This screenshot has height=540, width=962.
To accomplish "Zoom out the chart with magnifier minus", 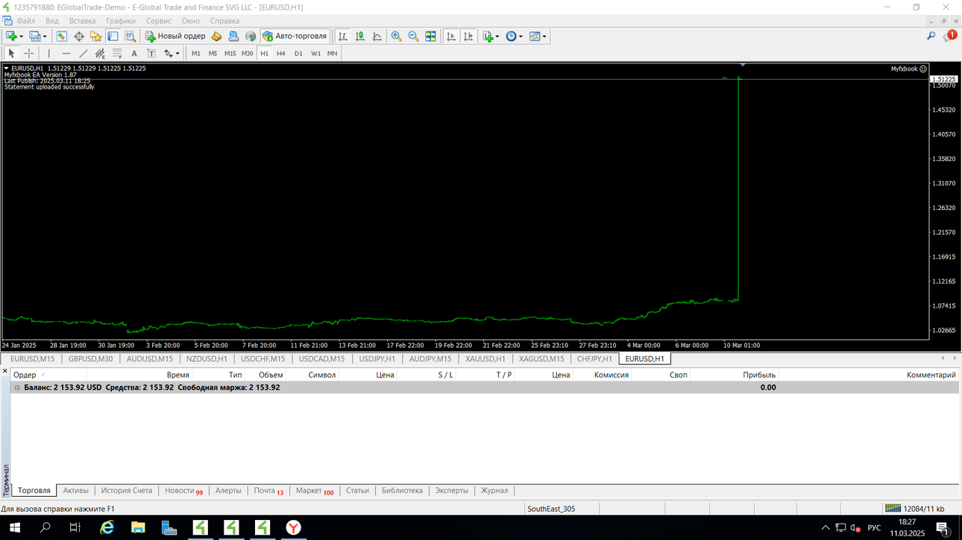I will click(413, 36).
